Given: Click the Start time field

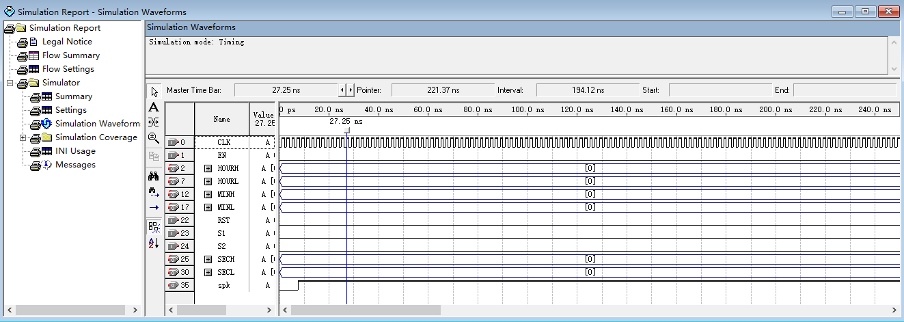Looking at the screenshot, I should pyautogui.click(x=719, y=90).
